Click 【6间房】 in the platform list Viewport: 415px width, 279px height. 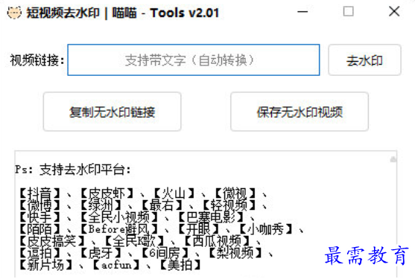coord(165,253)
